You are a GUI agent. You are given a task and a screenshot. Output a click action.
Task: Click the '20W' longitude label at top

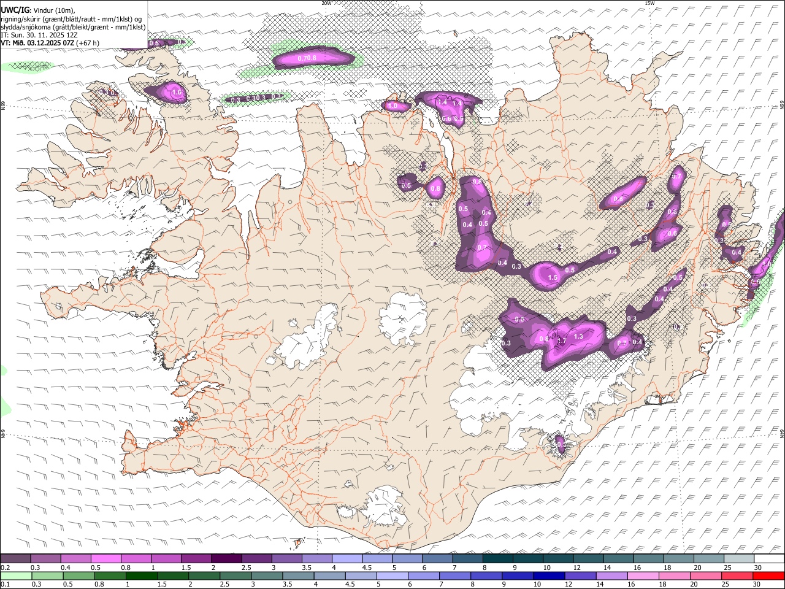(x=326, y=3)
